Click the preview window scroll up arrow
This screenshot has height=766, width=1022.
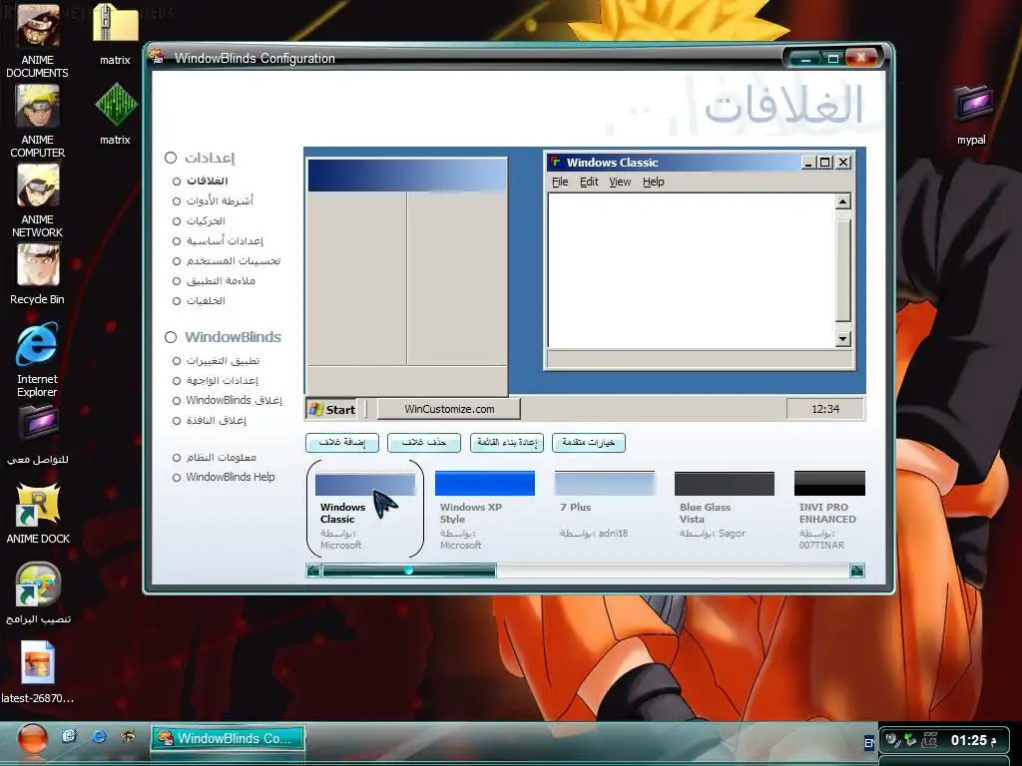click(842, 201)
